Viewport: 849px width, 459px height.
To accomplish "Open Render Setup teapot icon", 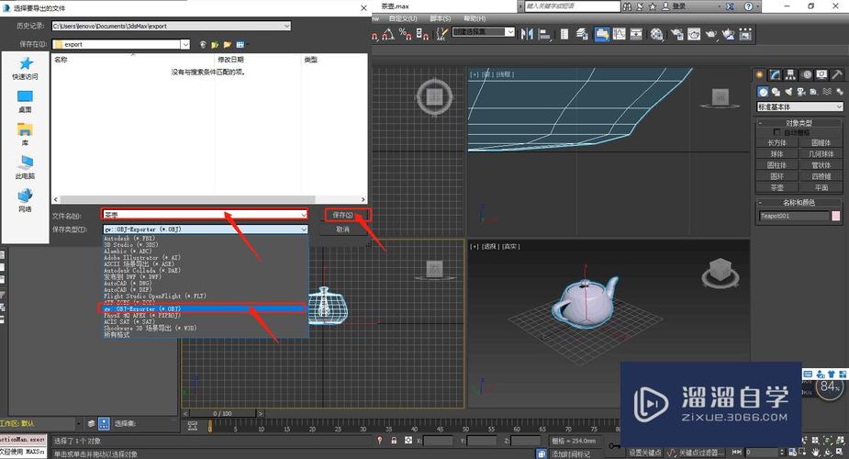I will (x=676, y=34).
